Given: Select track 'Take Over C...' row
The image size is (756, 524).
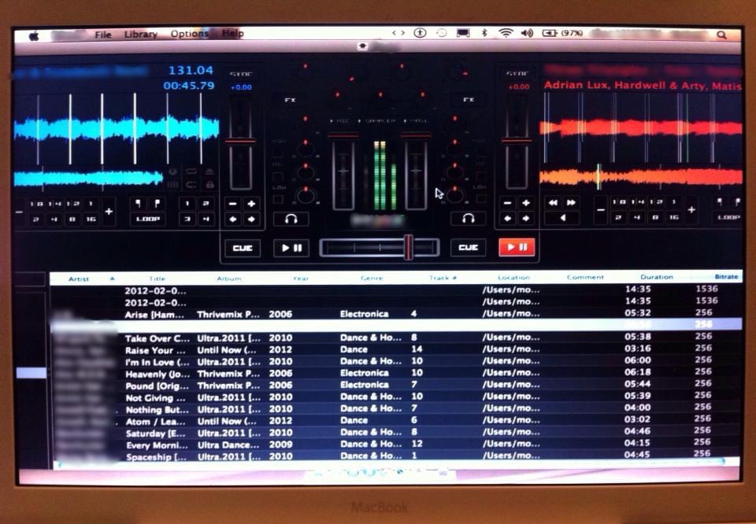Looking at the screenshot, I should pyautogui.click(x=395, y=337).
